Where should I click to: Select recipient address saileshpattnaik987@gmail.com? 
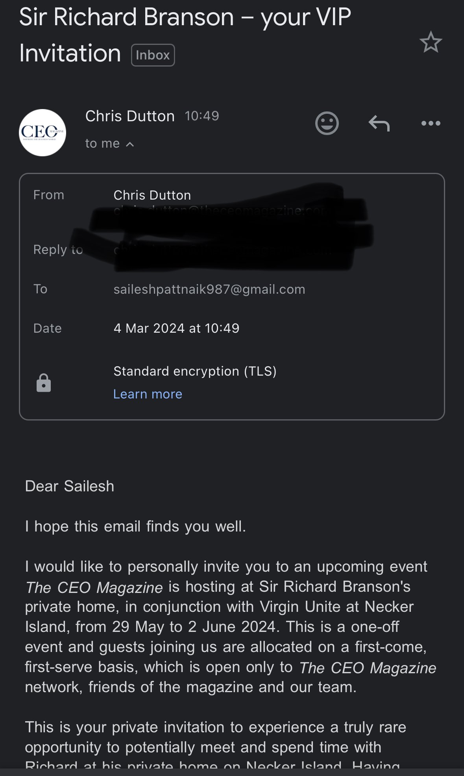click(x=209, y=289)
